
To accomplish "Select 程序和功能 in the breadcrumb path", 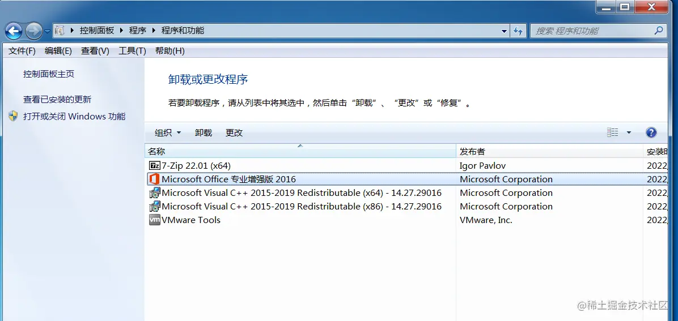I will 183,31.
